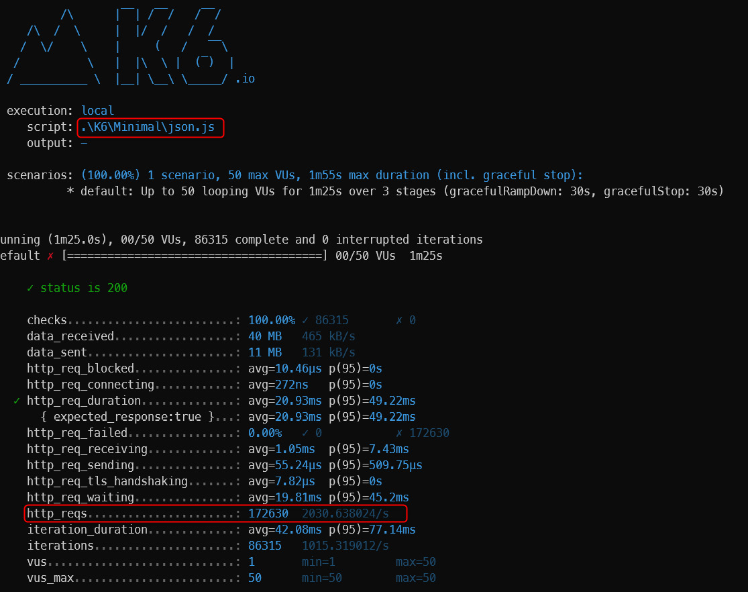
Task: Click http_req_sending p(95)=509.75µs value
Action: pos(376,466)
